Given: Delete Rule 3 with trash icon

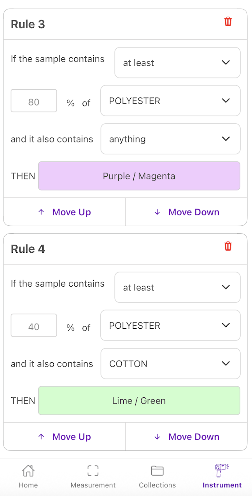Looking at the screenshot, I should (x=228, y=22).
